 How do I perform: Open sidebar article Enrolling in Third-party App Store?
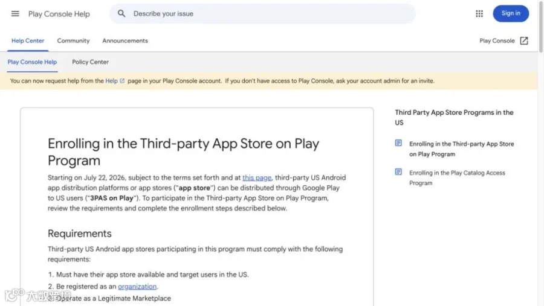(461, 149)
